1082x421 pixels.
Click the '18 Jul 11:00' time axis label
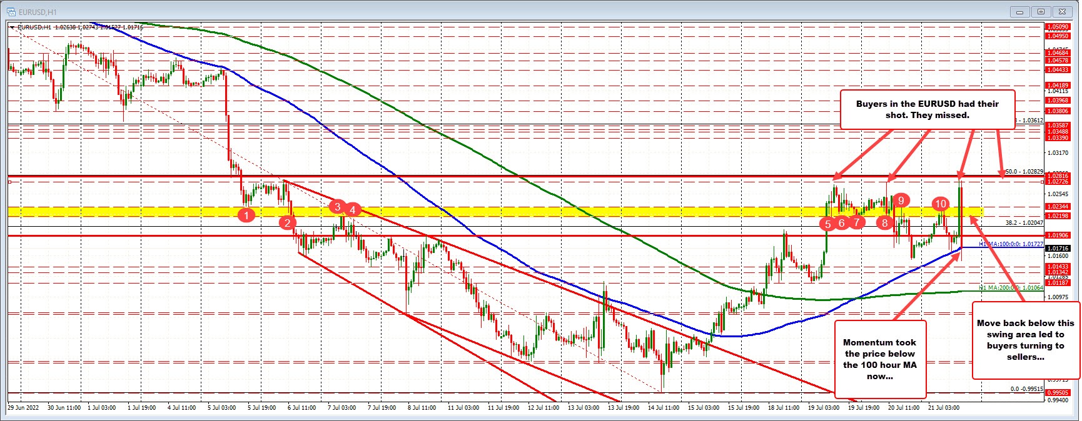point(782,407)
